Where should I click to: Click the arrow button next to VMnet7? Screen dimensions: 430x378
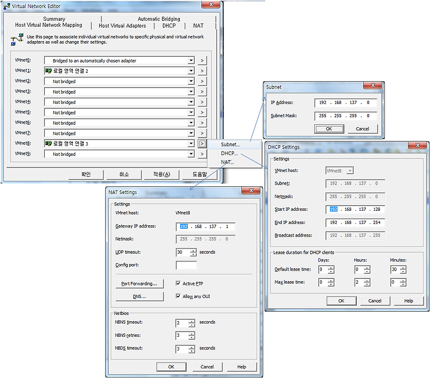point(202,133)
